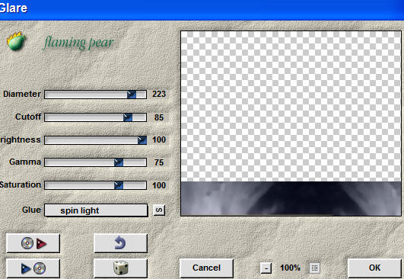Randomize settings with the dice button
Image resolution: width=404 pixels, height=279 pixels.
coord(120,268)
